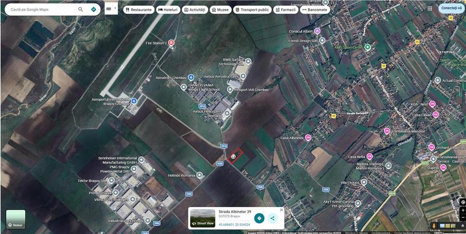Select the Muzee category chip
This screenshot has width=466, height=234.
point(221,10)
